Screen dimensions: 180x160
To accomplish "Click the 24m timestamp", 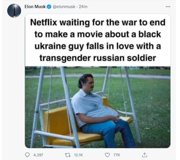I will 83,7.
